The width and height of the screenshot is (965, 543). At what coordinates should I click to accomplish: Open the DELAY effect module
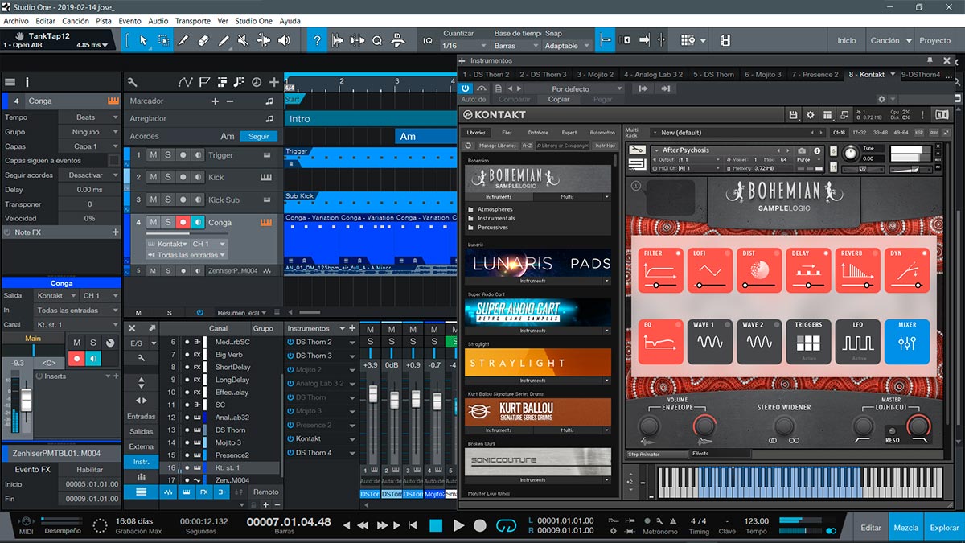point(808,270)
